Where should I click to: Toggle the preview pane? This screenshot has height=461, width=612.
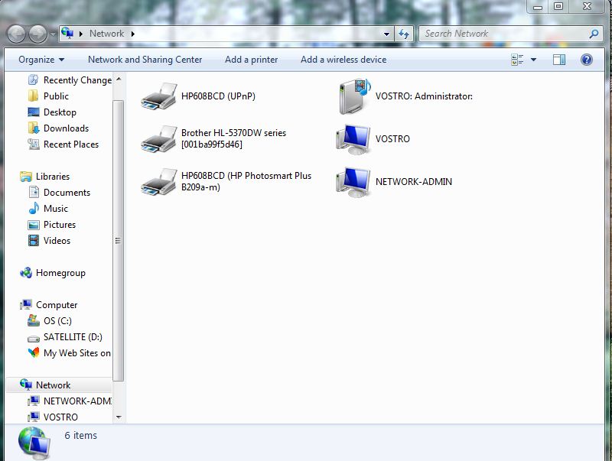[558, 60]
